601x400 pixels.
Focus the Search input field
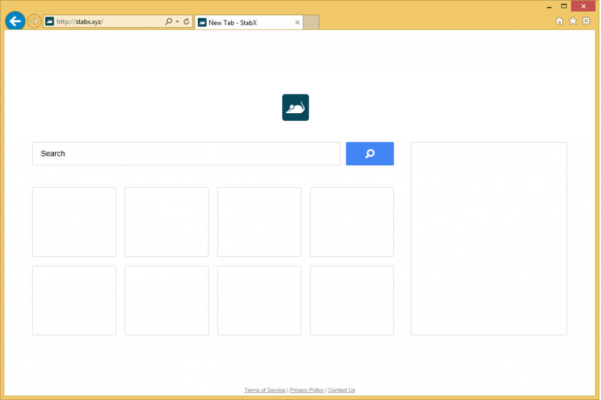coord(186,154)
